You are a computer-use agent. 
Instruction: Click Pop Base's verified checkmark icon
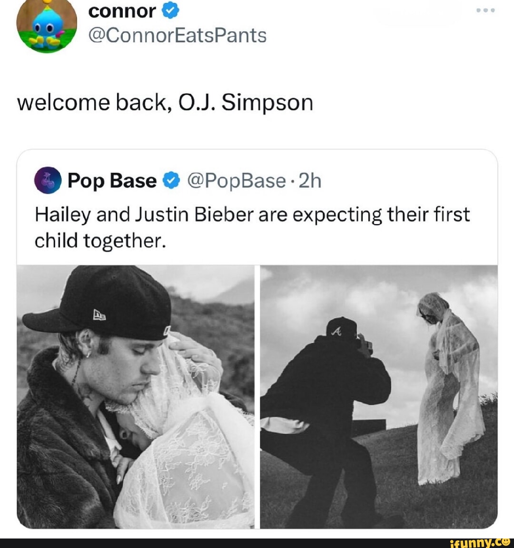[170, 180]
